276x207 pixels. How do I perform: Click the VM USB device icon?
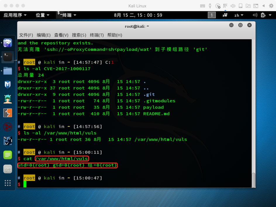coord(210,6)
